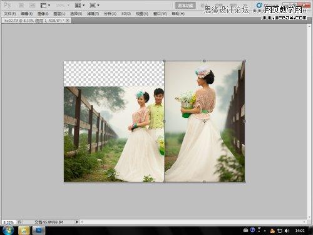Viewport: 313px width, 235px height.
Task: Show hidden tray icons arrow
Action: [x=265, y=231]
